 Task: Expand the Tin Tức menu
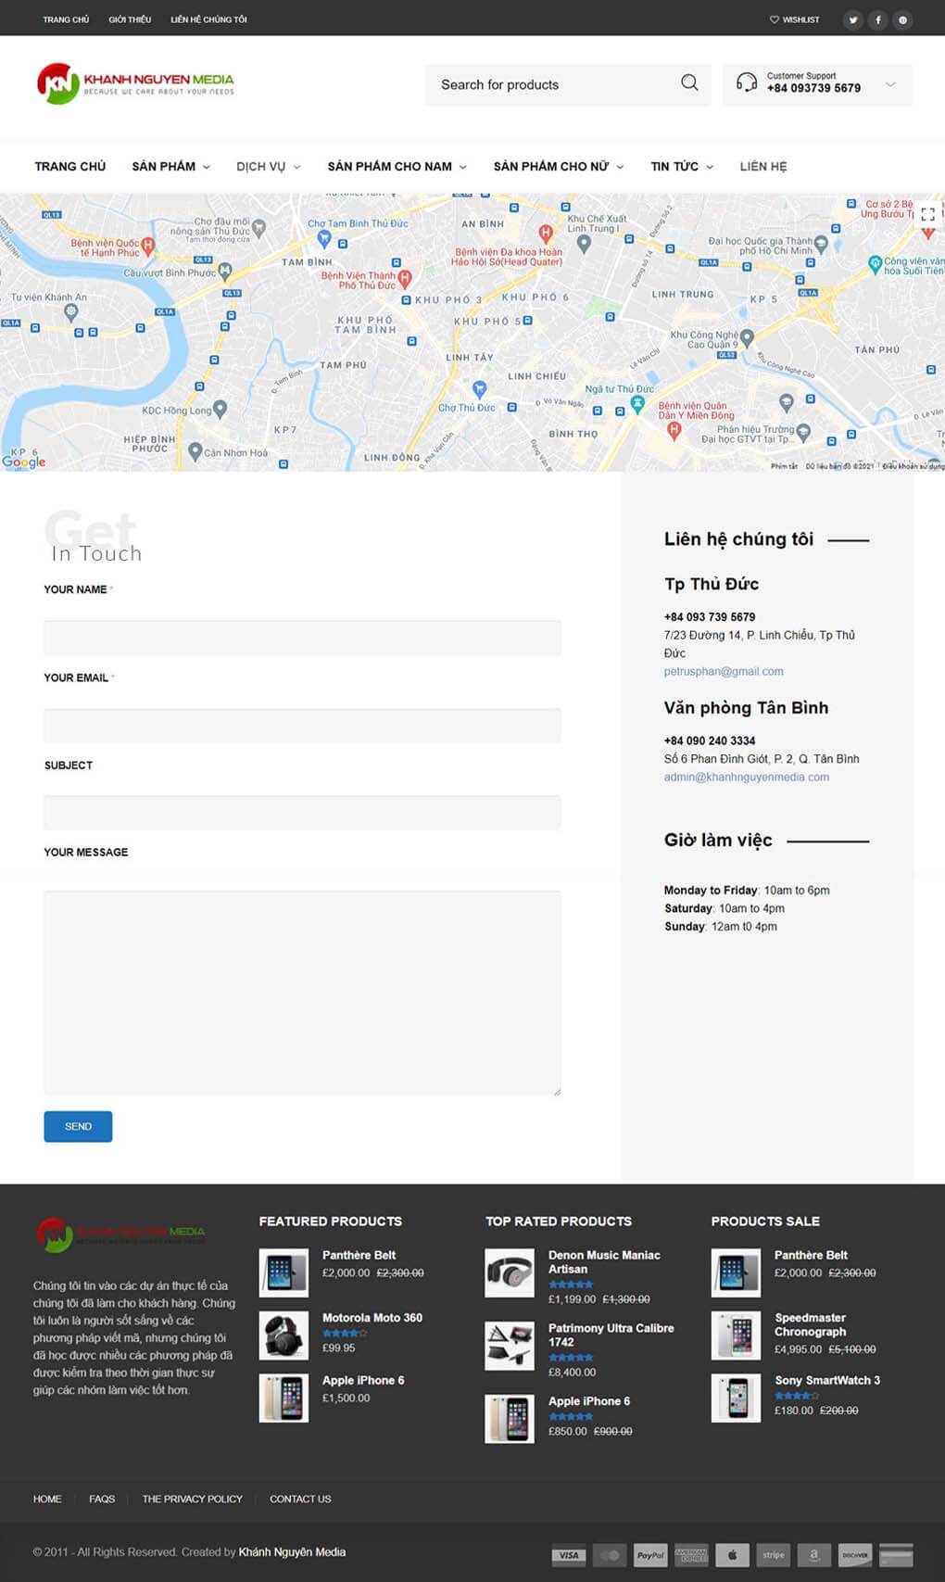pyautogui.click(x=681, y=167)
